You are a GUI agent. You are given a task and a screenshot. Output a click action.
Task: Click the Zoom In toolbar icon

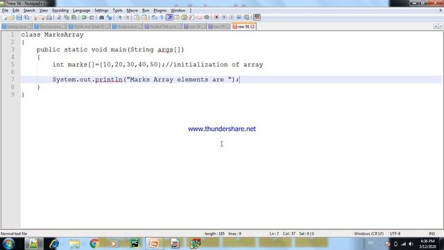click(x=119, y=17)
